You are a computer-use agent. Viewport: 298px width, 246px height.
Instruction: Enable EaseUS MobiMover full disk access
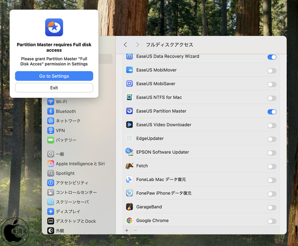[x=272, y=71]
